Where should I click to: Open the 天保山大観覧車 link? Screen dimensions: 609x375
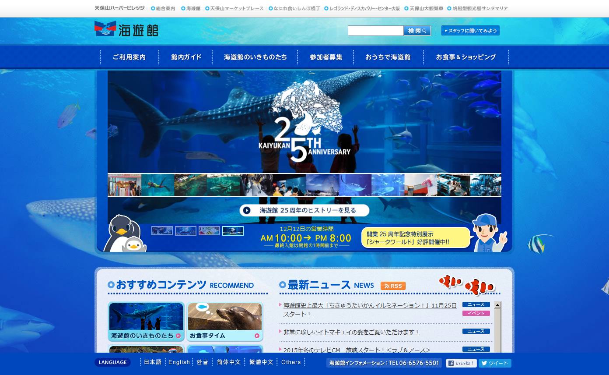pyautogui.click(x=426, y=8)
